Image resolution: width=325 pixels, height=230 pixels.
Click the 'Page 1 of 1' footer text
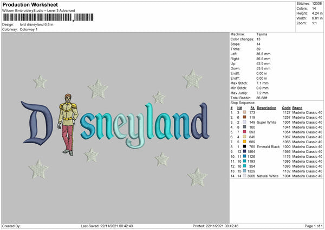click(x=314, y=226)
